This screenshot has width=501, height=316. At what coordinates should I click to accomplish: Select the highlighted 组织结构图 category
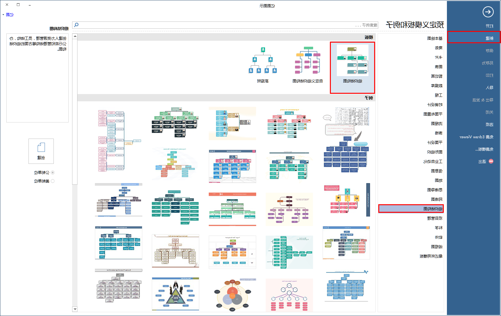tap(411, 209)
